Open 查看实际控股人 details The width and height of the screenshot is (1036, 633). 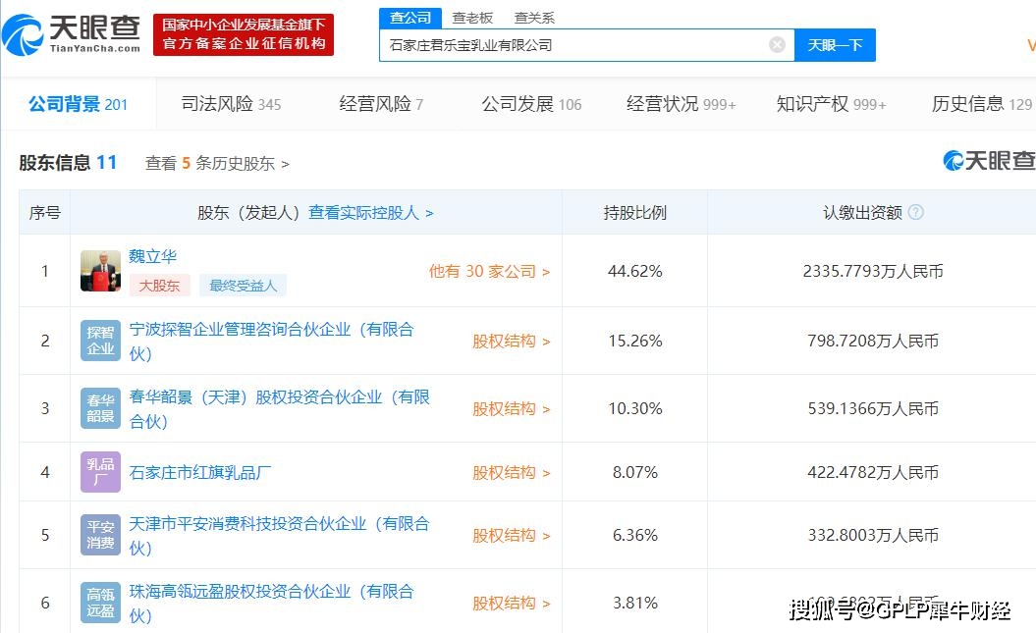point(365,212)
